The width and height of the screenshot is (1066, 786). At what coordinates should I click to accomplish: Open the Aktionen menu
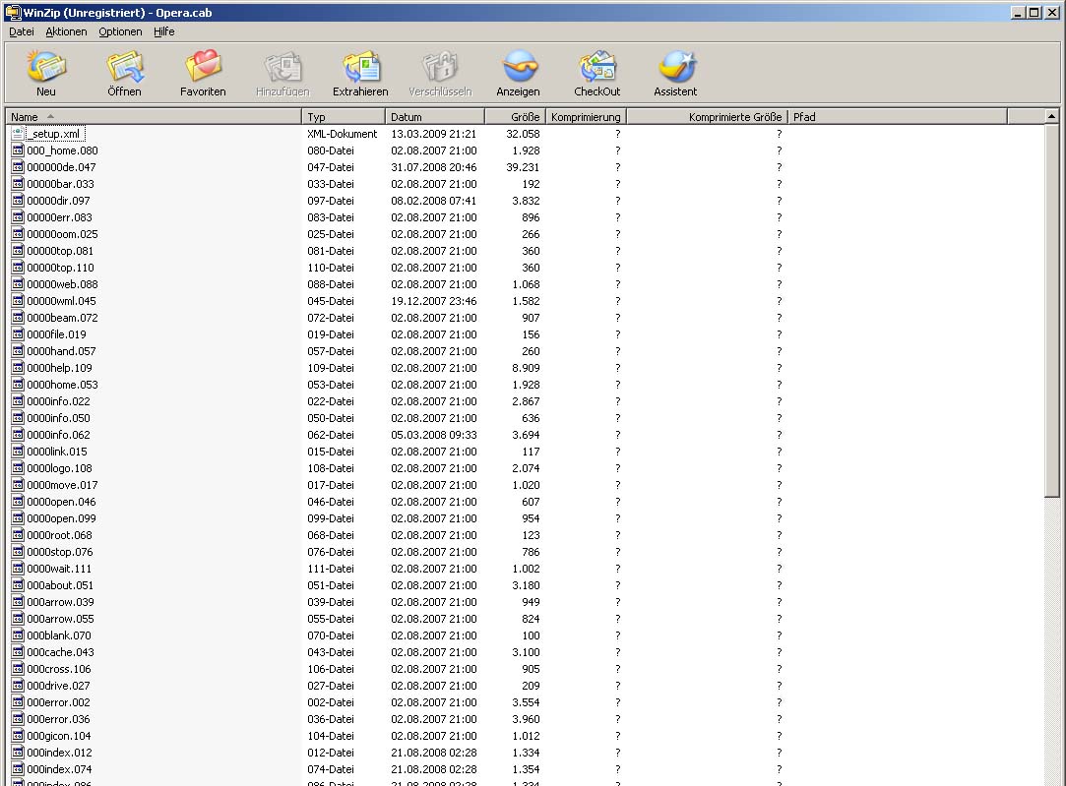click(x=66, y=31)
